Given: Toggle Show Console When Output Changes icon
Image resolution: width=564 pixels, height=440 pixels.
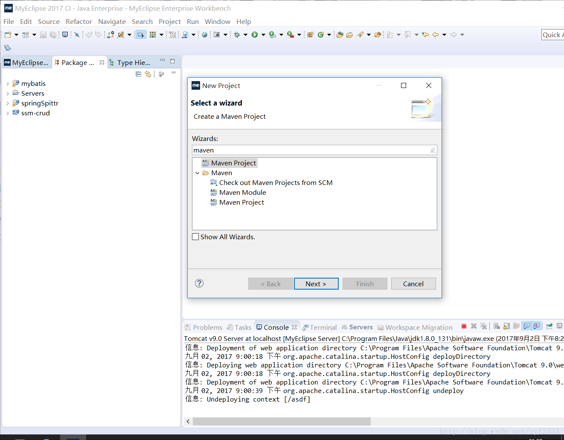Looking at the screenshot, I should (526, 326).
